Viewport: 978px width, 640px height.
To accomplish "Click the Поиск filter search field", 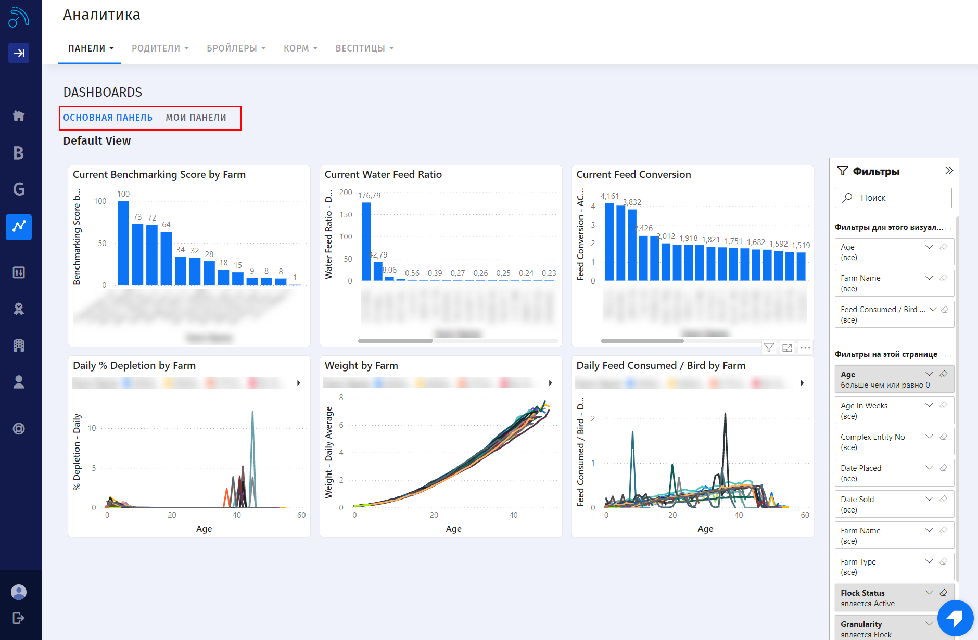I will coord(893,198).
